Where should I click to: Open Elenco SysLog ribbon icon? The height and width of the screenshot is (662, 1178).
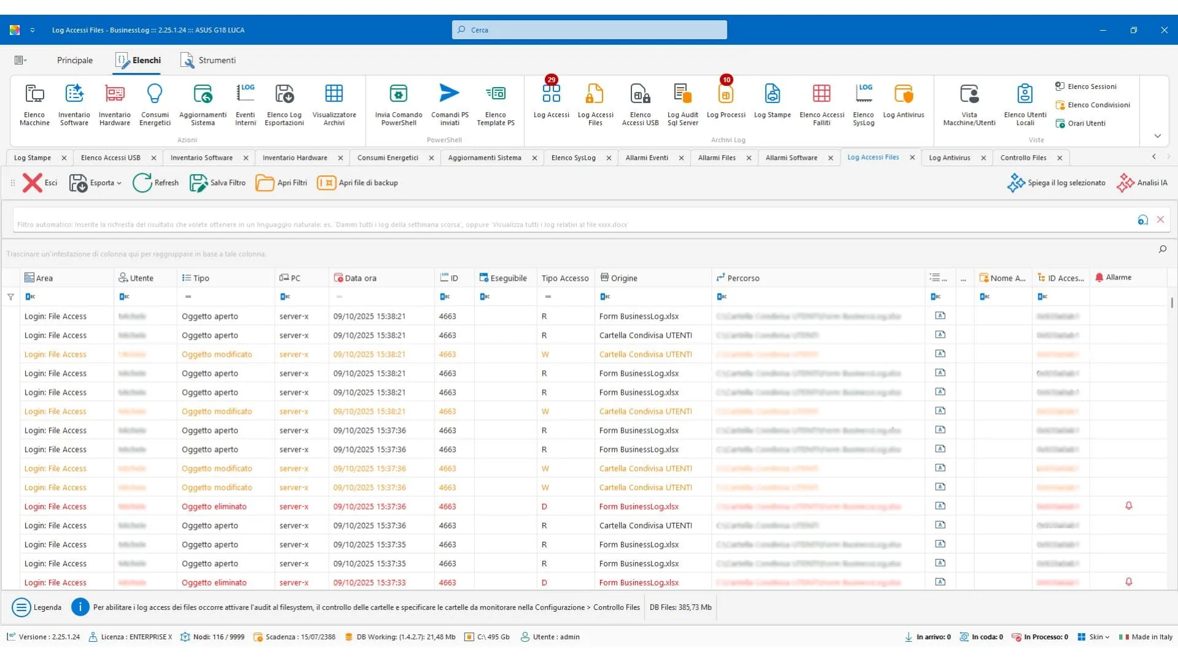(x=863, y=105)
